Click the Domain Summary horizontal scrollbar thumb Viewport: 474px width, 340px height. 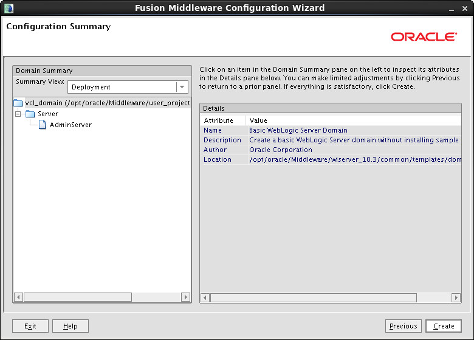click(x=78, y=297)
